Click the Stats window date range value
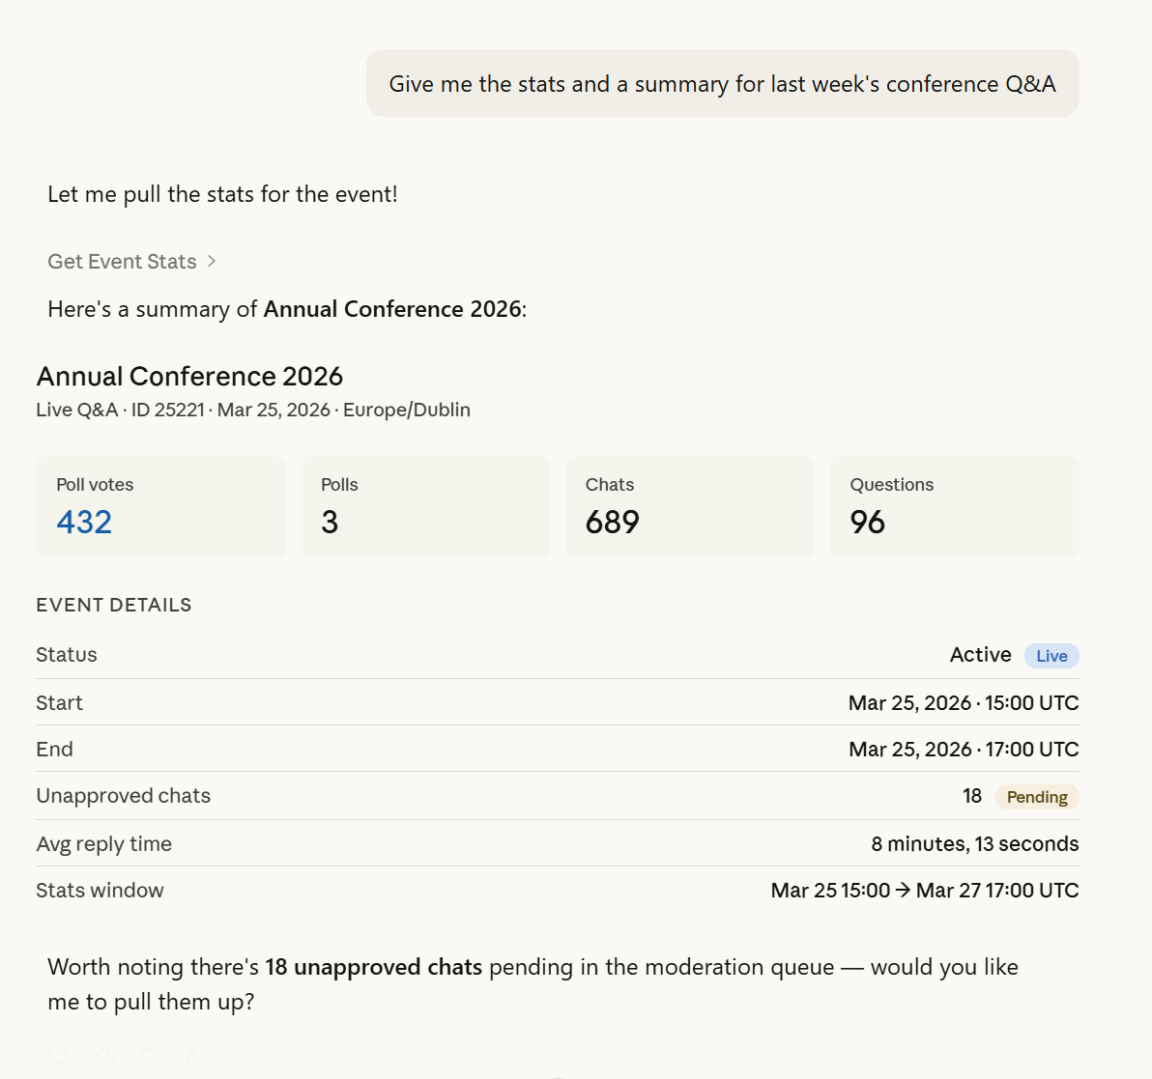The width and height of the screenshot is (1152, 1079). pyautogui.click(x=924, y=891)
